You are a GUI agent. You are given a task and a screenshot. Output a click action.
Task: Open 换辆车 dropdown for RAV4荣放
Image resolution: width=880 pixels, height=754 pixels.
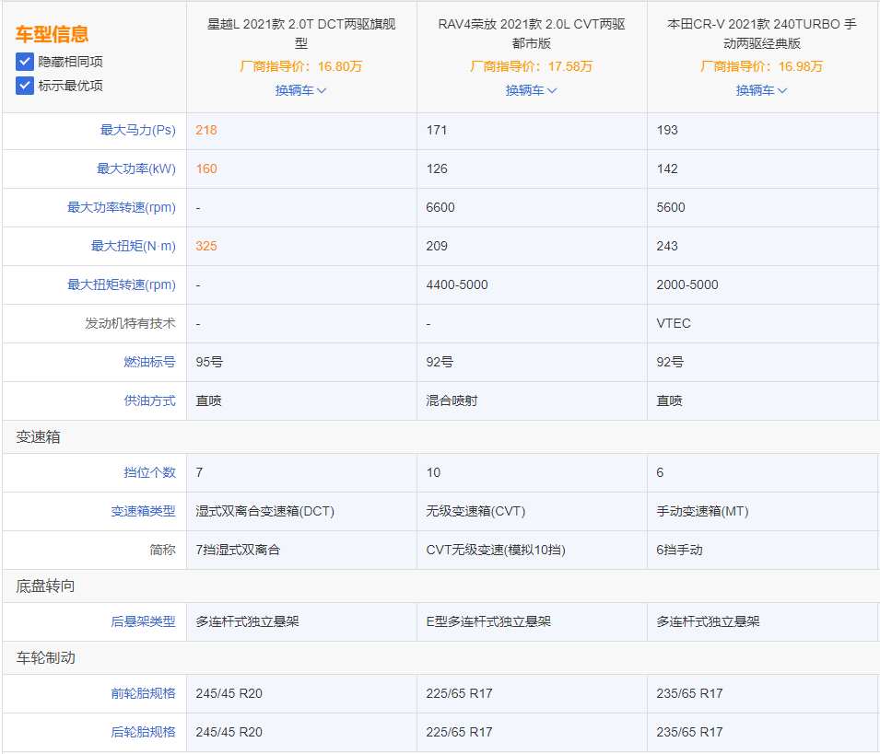[531, 90]
